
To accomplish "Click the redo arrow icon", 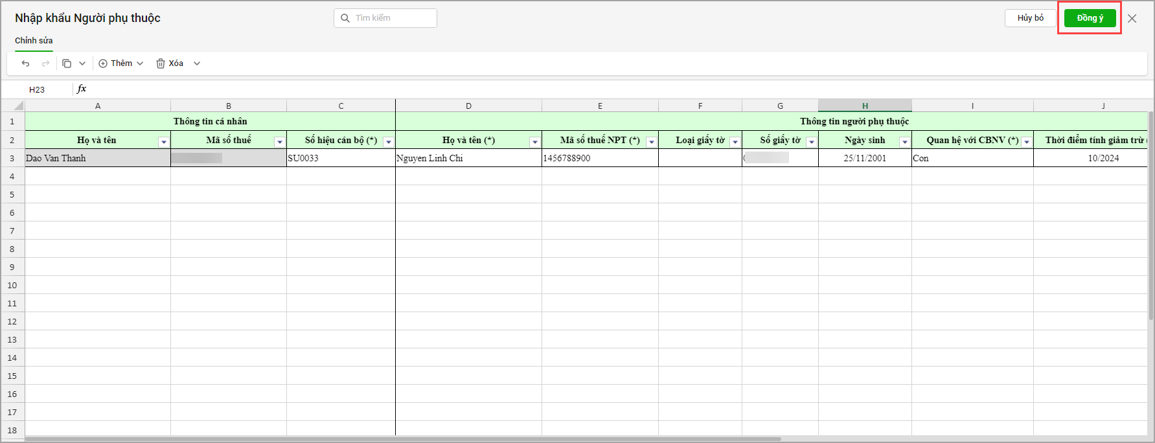I will tap(45, 63).
